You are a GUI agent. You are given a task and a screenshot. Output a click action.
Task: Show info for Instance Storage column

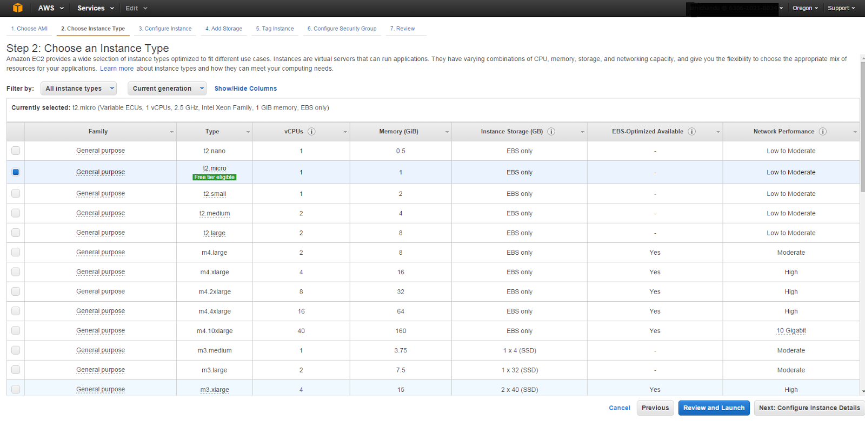[x=551, y=132]
